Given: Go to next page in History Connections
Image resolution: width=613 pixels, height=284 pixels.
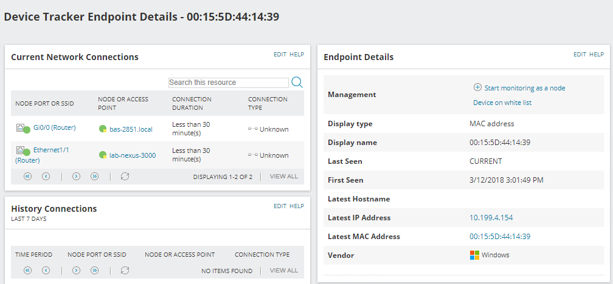Looking at the screenshot, I should pos(76,271).
